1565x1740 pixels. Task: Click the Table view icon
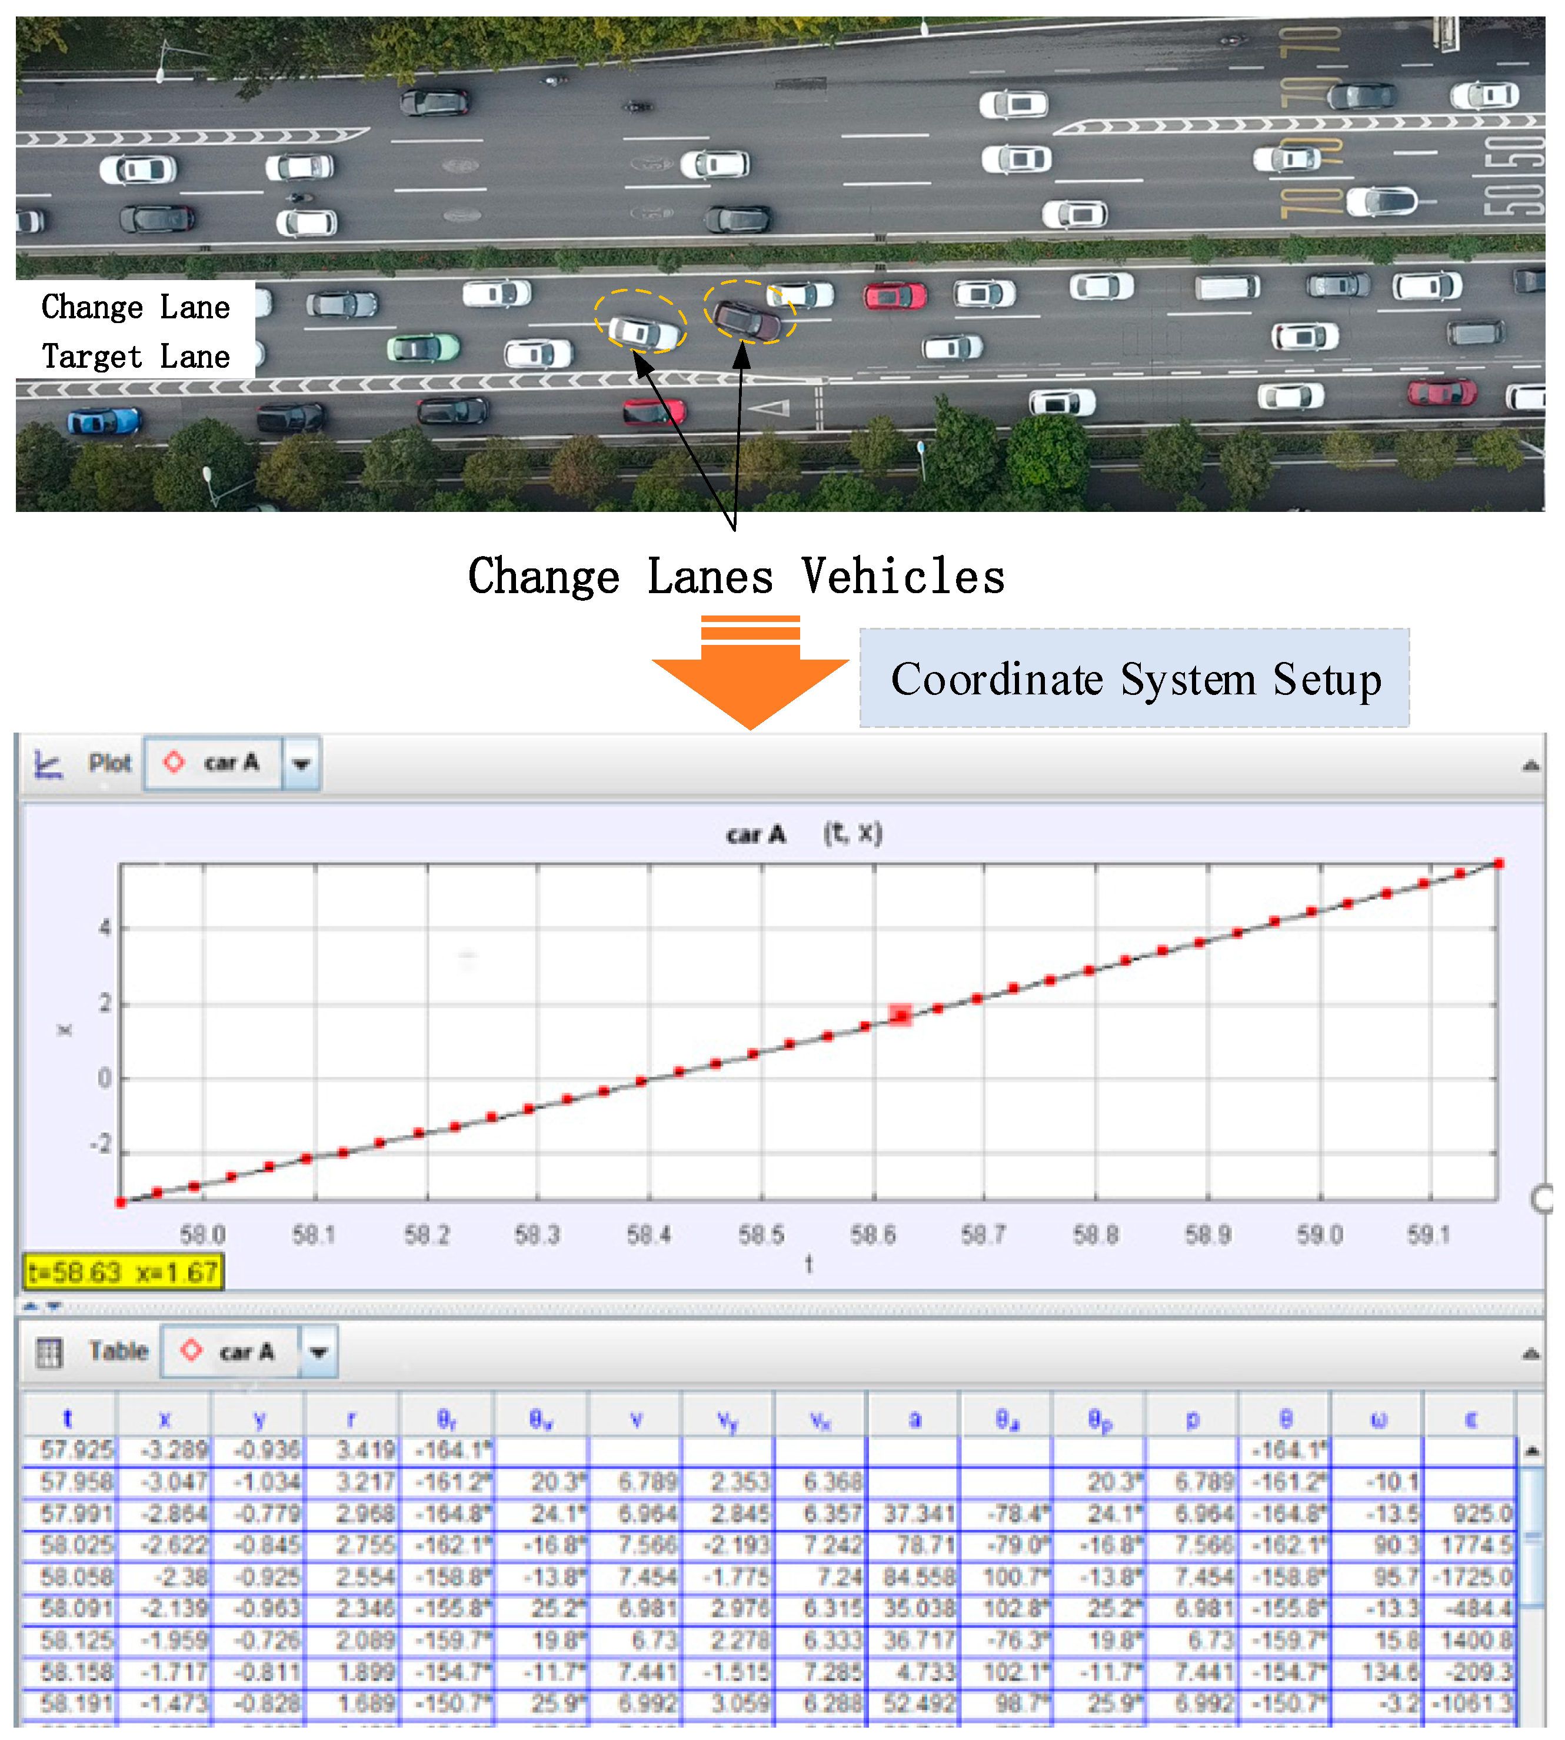pos(49,1353)
